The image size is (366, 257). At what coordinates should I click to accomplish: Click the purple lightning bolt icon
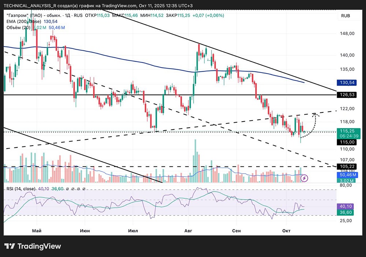(x=305, y=178)
